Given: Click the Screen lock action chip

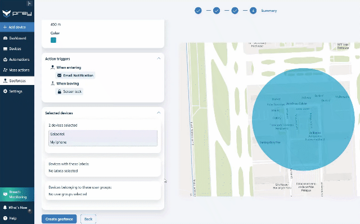Looking at the screenshot, I should [69, 91].
